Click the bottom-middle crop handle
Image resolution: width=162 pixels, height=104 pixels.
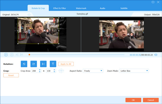pyautogui.click(x=38, y=44)
